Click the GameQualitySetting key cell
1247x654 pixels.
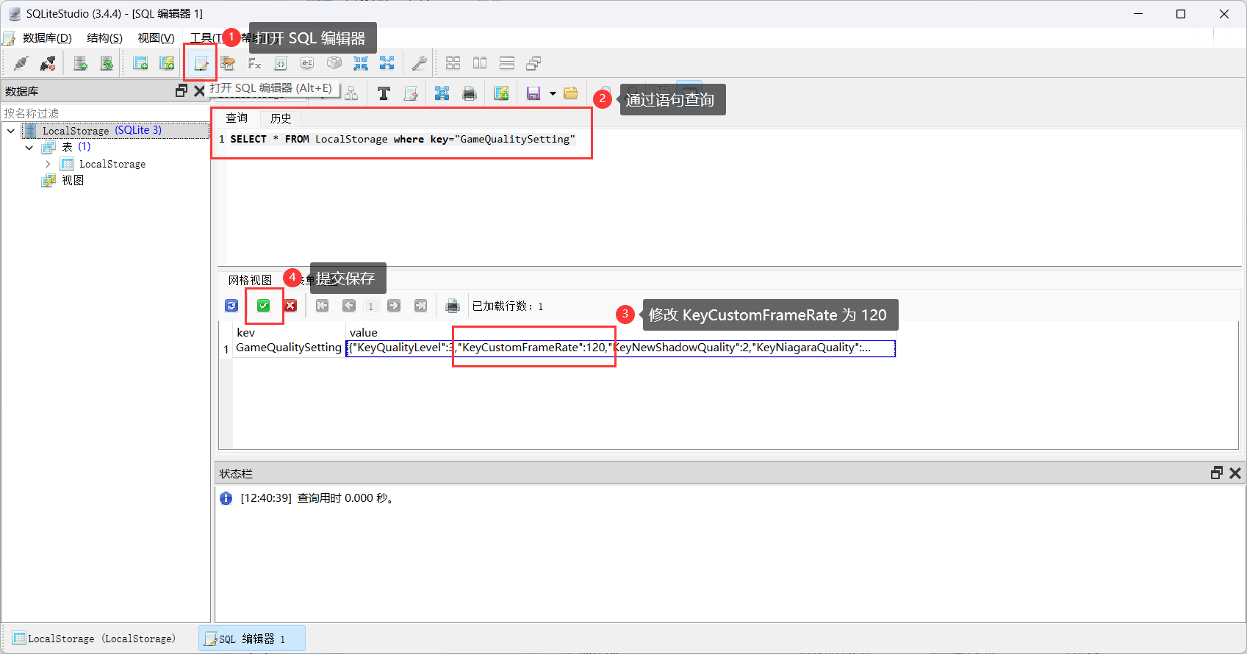[289, 348]
